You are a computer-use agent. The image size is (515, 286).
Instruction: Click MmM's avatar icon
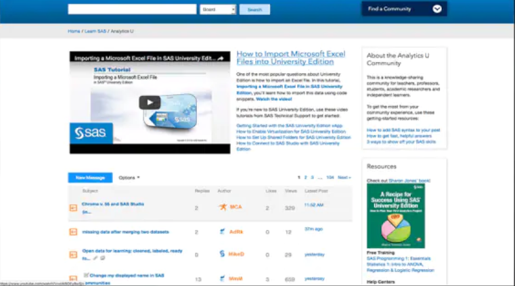[x=223, y=279]
